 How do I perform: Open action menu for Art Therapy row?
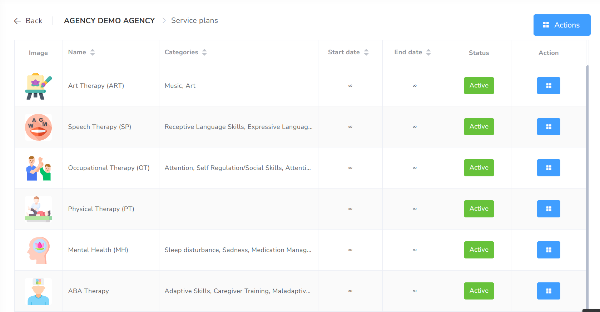(548, 86)
